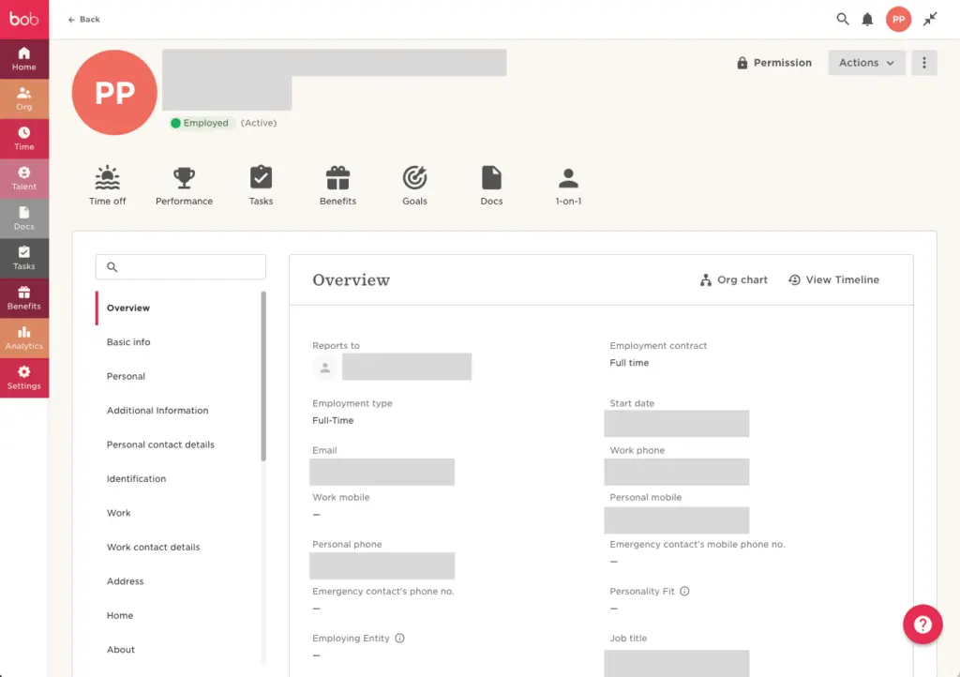Open the help question mark button
The image size is (960, 677).
pyautogui.click(x=922, y=624)
